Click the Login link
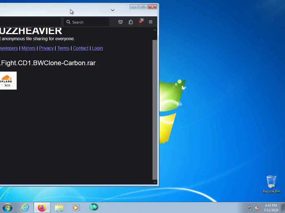This screenshot has height=213, width=285. [x=97, y=48]
